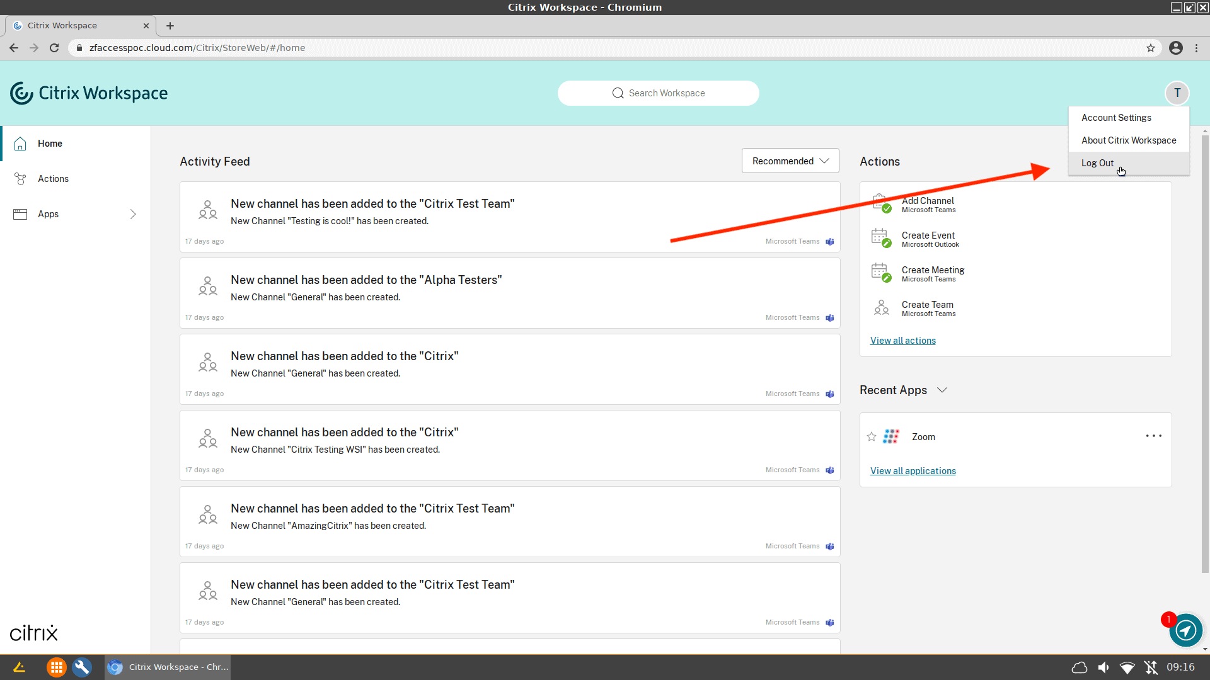Open Chromium's three-dot menu
Screen dimensions: 1210x680
(1197, 48)
